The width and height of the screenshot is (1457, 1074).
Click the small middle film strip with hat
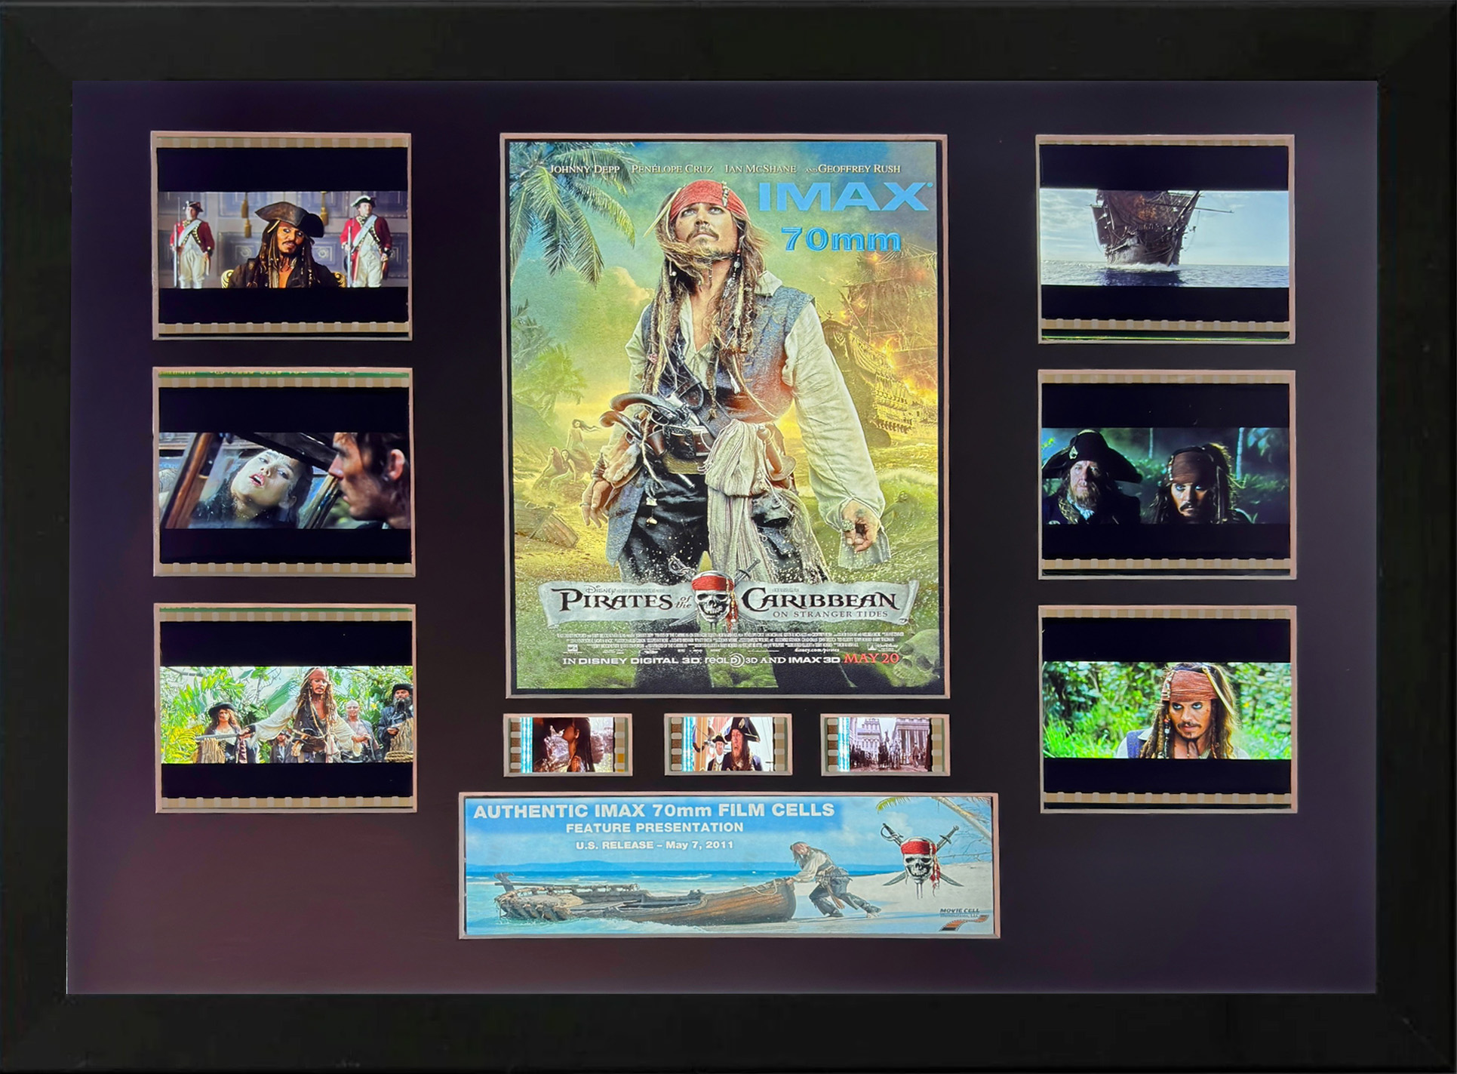727,744
